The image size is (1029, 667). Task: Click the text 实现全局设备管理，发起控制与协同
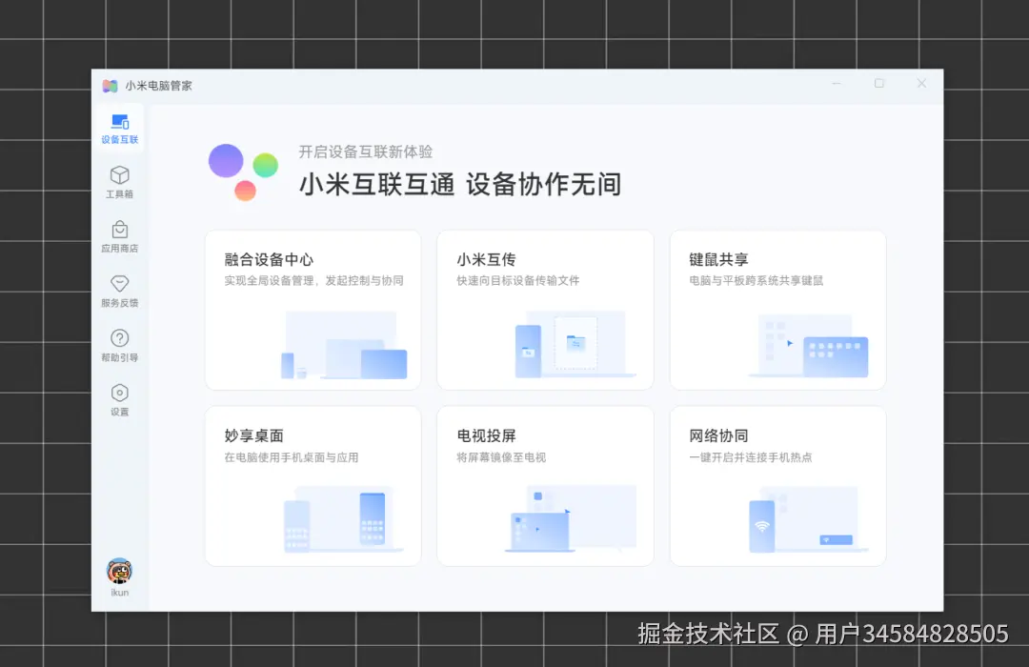313,281
